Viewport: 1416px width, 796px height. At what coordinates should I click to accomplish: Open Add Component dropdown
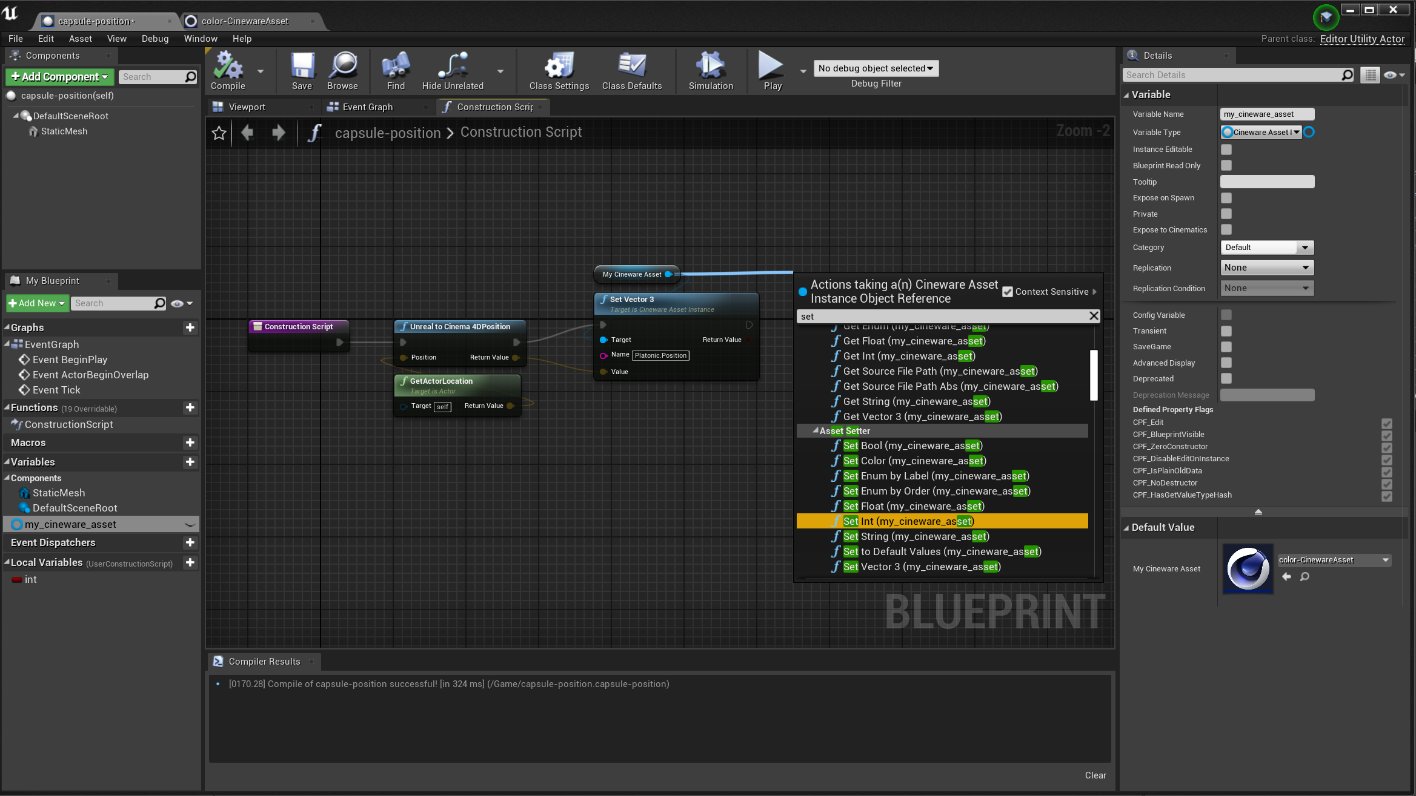coord(59,77)
